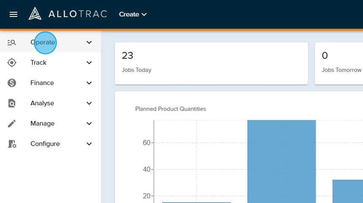The height and width of the screenshot is (203, 363).
Task: Expand the Operate section chevron
Action: point(89,42)
